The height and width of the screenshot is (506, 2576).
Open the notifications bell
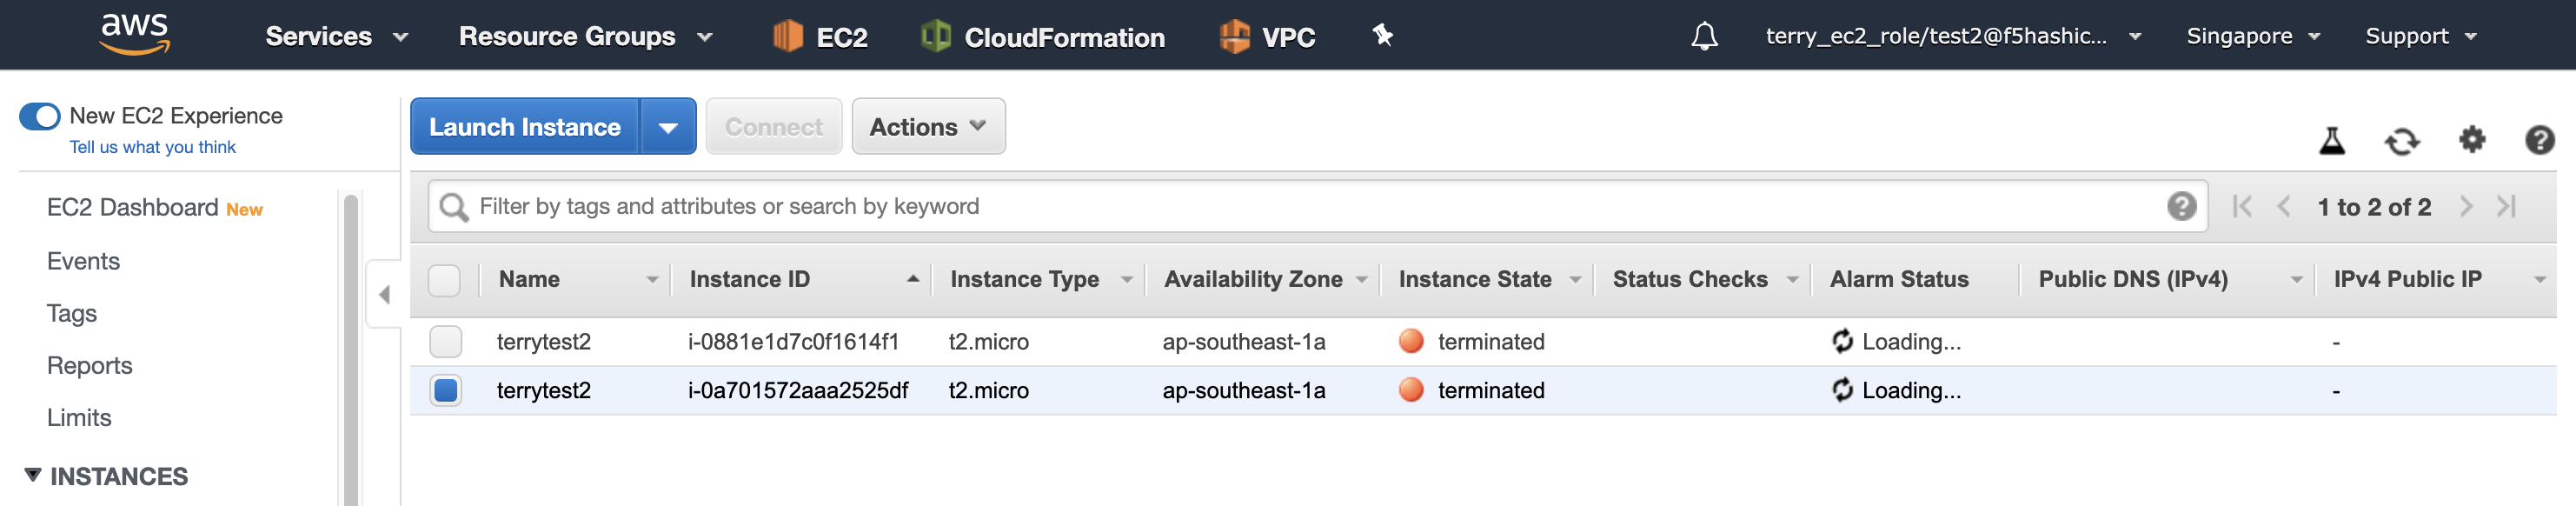click(1704, 36)
